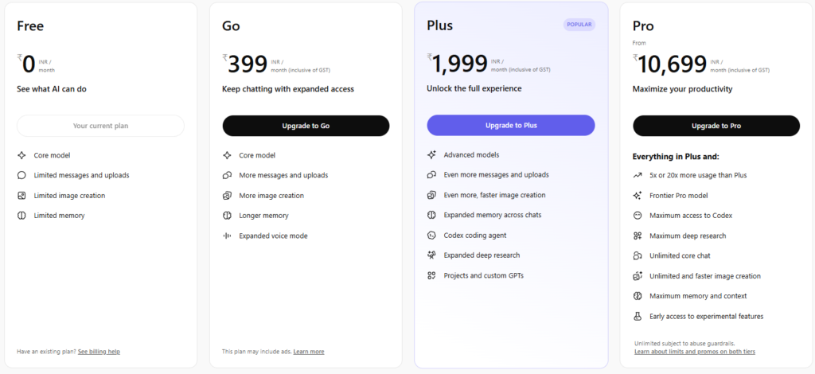Click the More image creation icon in Go
This screenshot has width=815, height=374.
(227, 195)
